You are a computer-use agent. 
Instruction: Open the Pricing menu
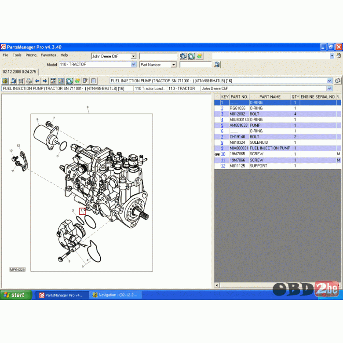(x=31, y=55)
